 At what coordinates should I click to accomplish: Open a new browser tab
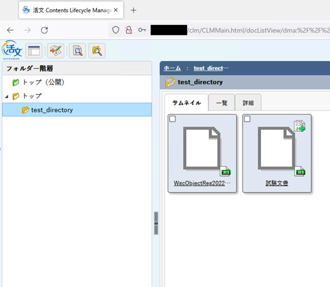point(133,10)
